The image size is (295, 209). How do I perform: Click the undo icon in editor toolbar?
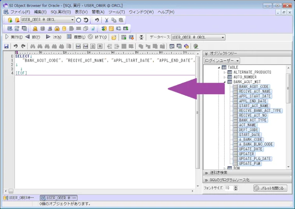(16, 46)
